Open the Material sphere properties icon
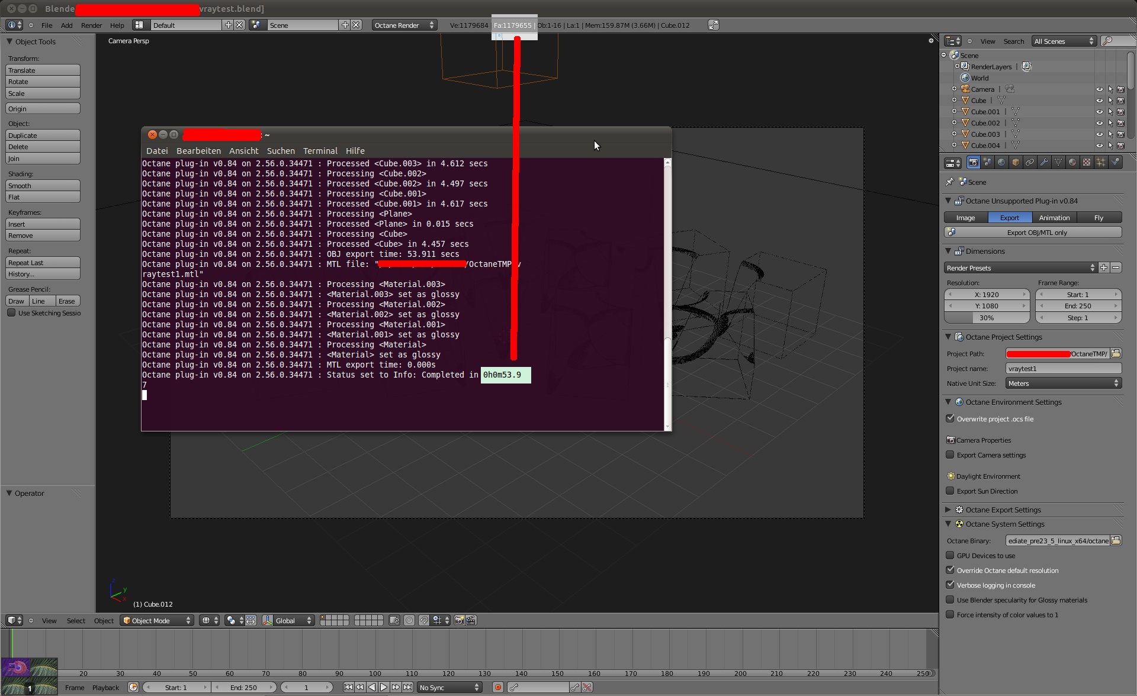Screen dimensions: 1137x696 coord(1072,162)
